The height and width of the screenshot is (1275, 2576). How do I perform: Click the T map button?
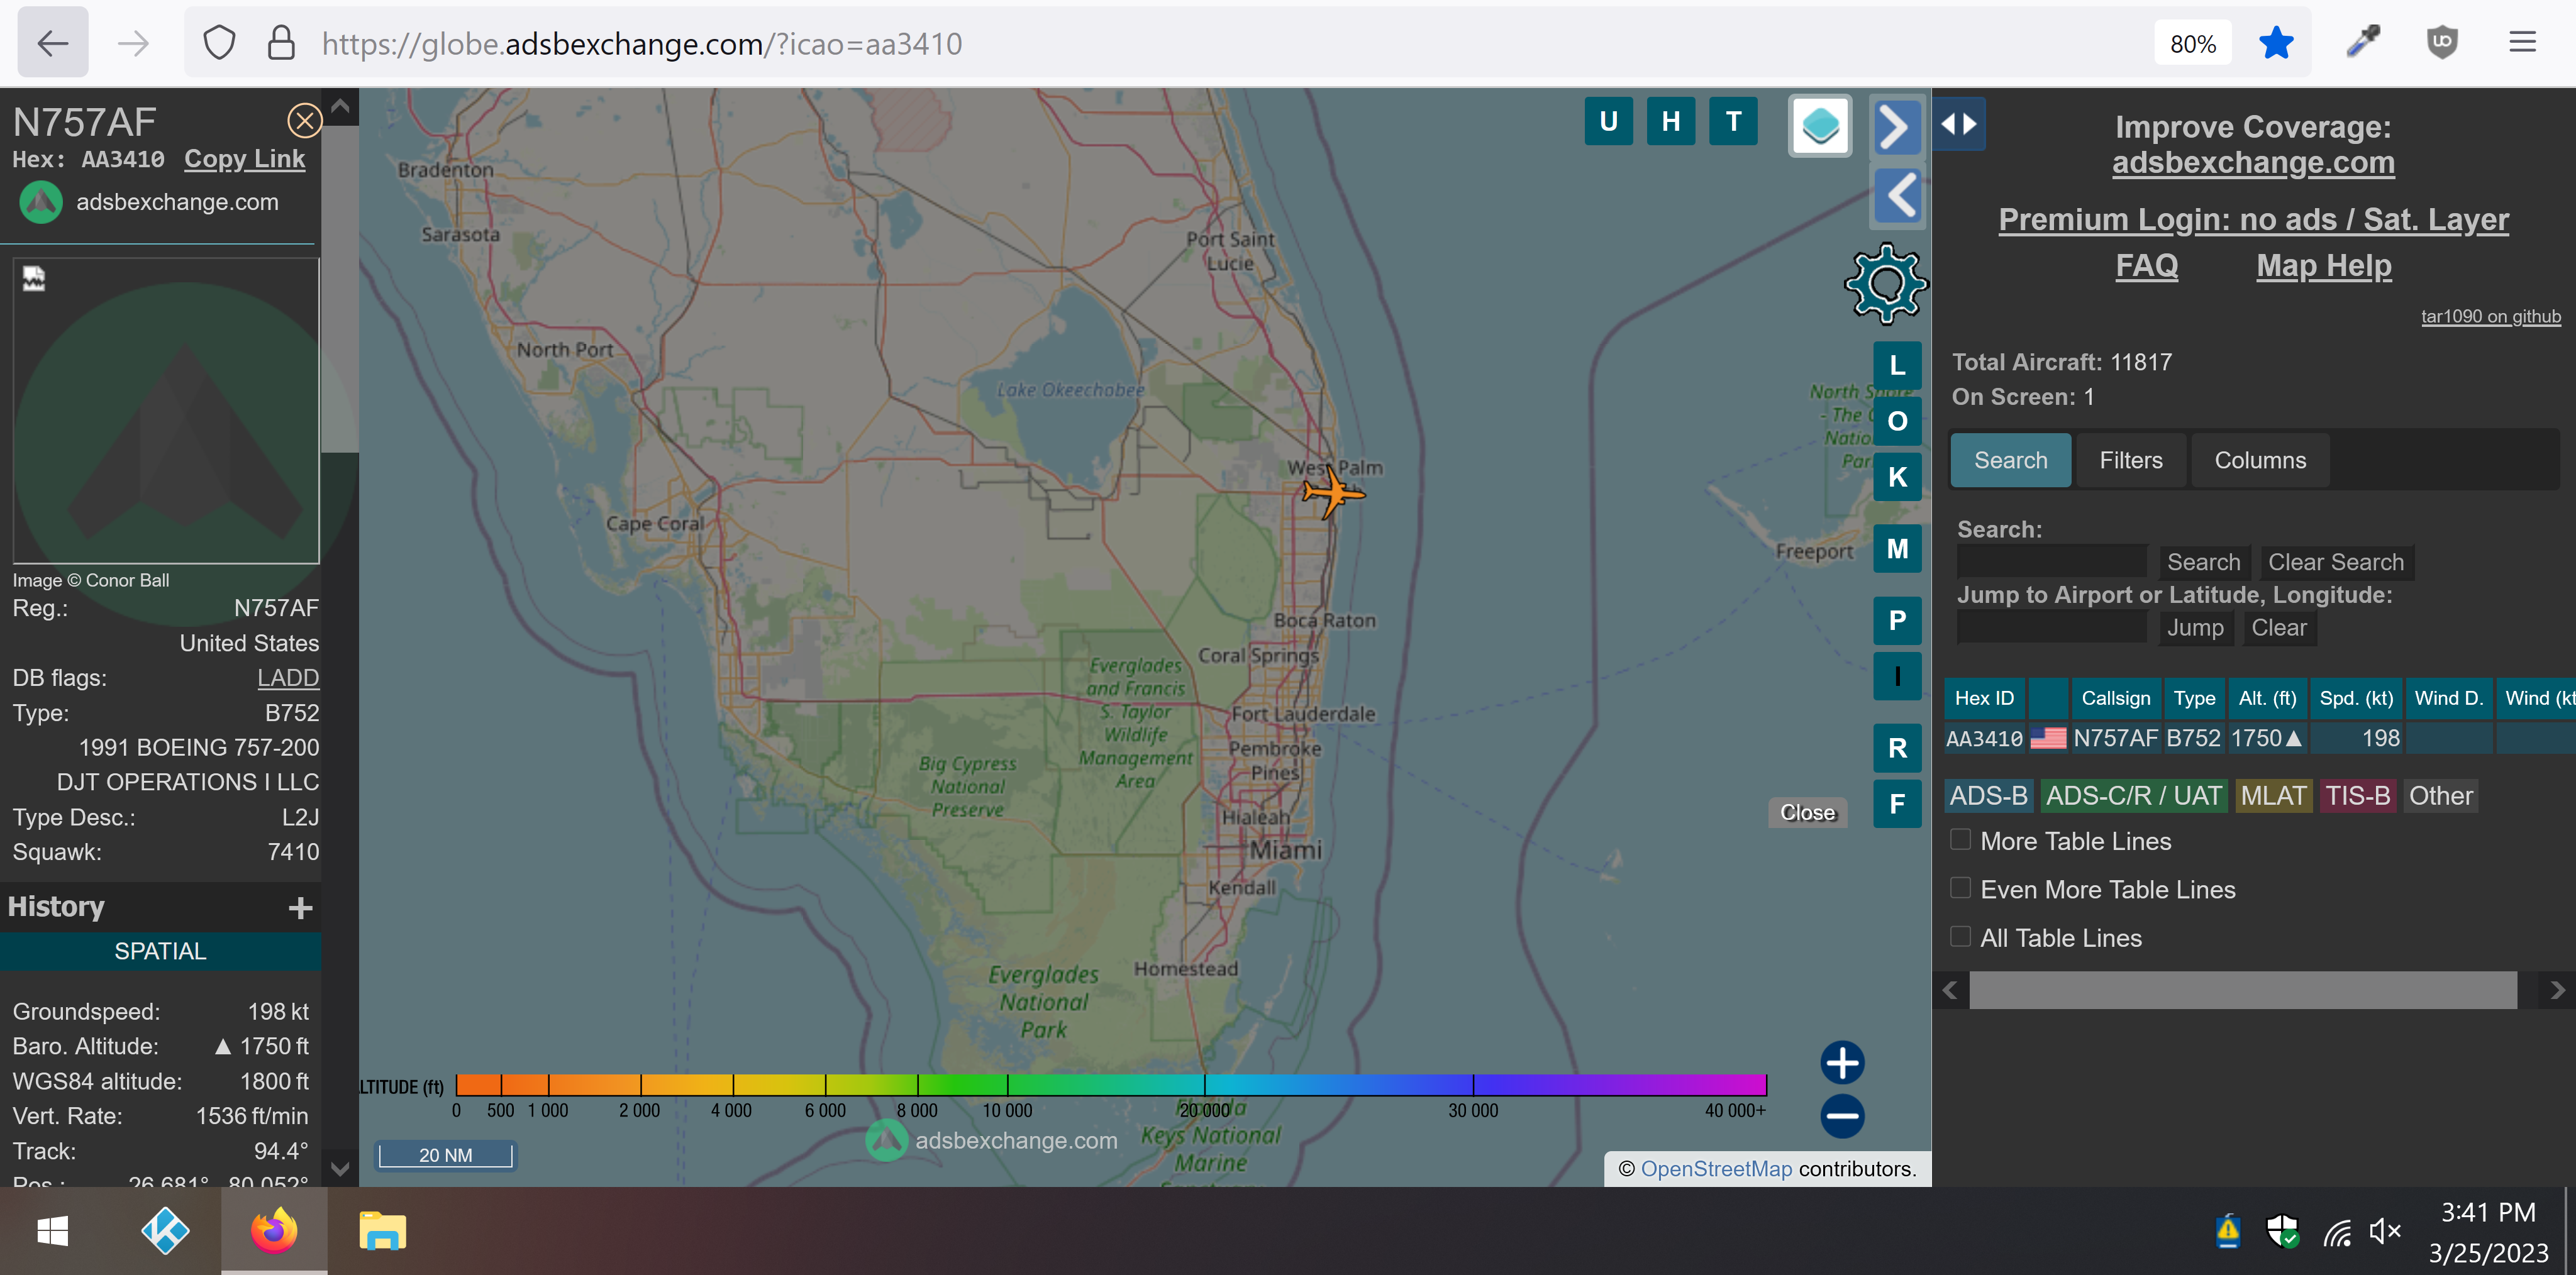pos(1733,121)
